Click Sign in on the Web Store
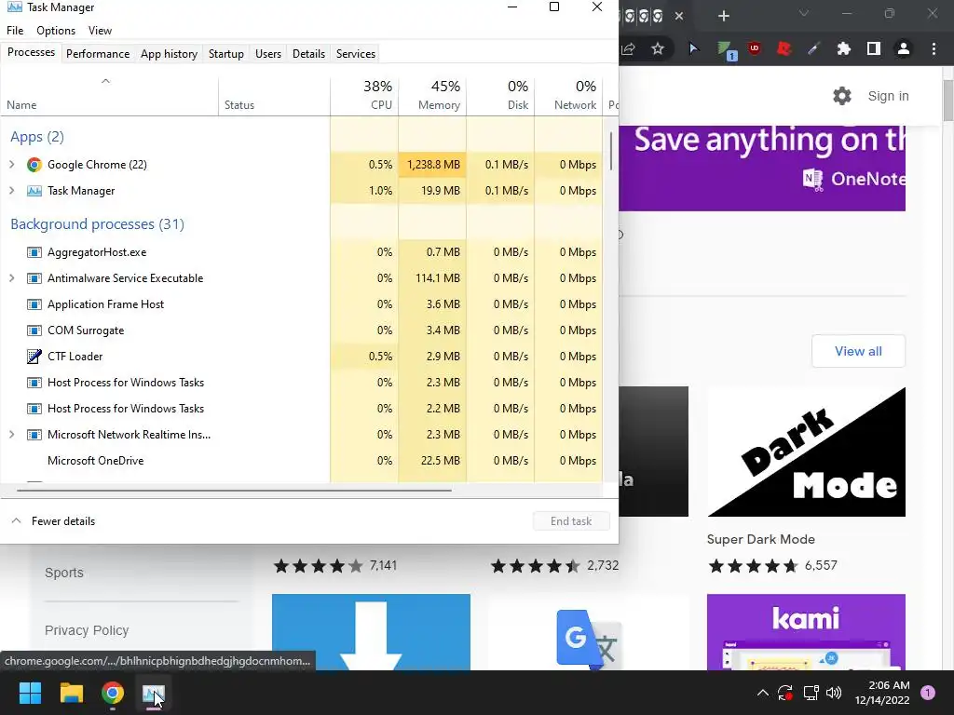The image size is (954, 715). tap(888, 96)
